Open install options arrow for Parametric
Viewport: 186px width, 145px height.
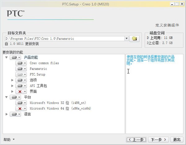tap(25, 69)
